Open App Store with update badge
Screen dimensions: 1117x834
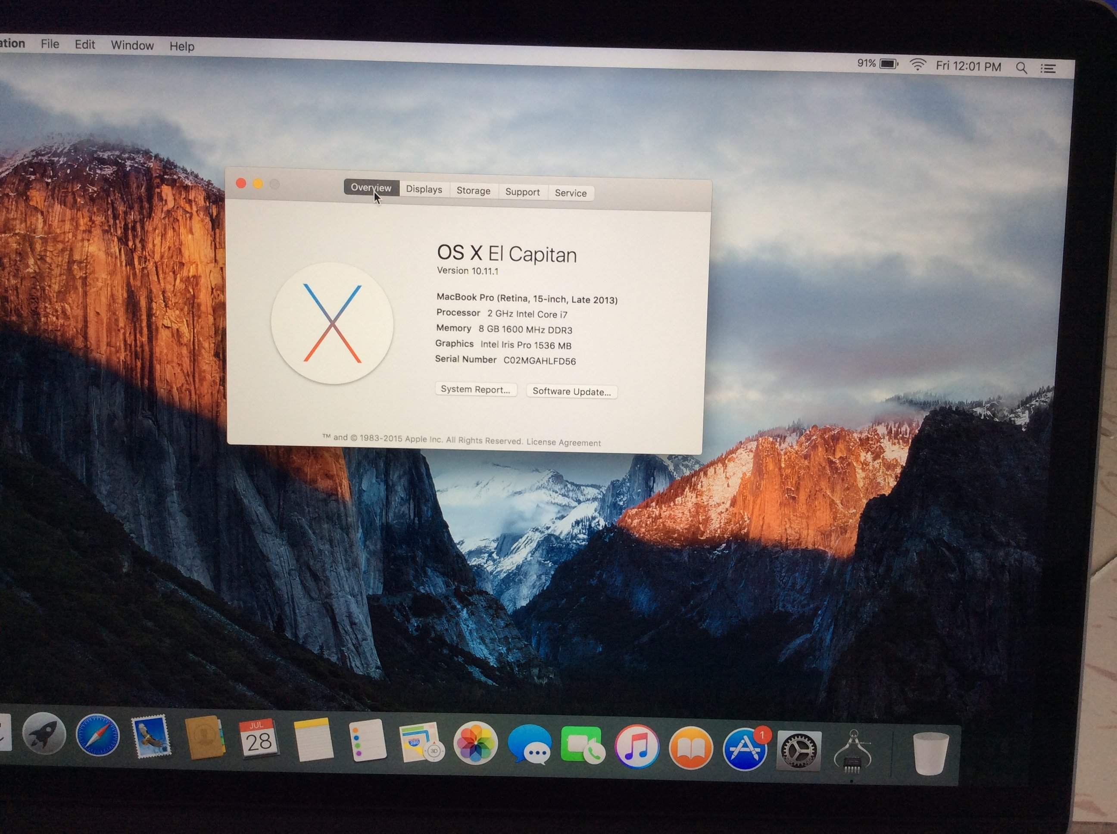pyautogui.click(x=745, y=749)
